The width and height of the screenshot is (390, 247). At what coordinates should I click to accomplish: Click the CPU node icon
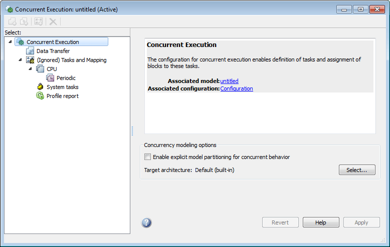[x=40, y=69]
